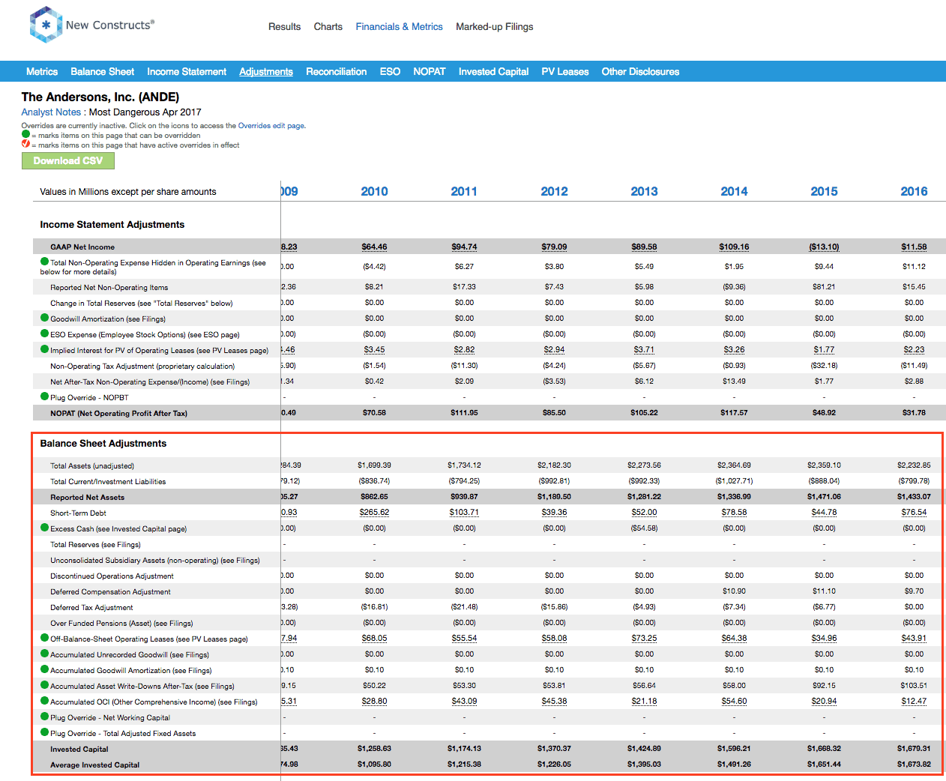Click 2010 GAAP Net Income value $64.46
Image resolution: width=946 pixels, height=781 pixels.
click(375, 247)
